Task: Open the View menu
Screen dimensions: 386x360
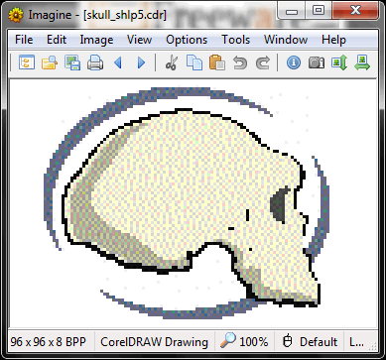Action: coord(139,40)
